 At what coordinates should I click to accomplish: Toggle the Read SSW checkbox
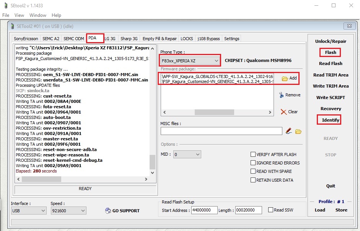(271, 210)
